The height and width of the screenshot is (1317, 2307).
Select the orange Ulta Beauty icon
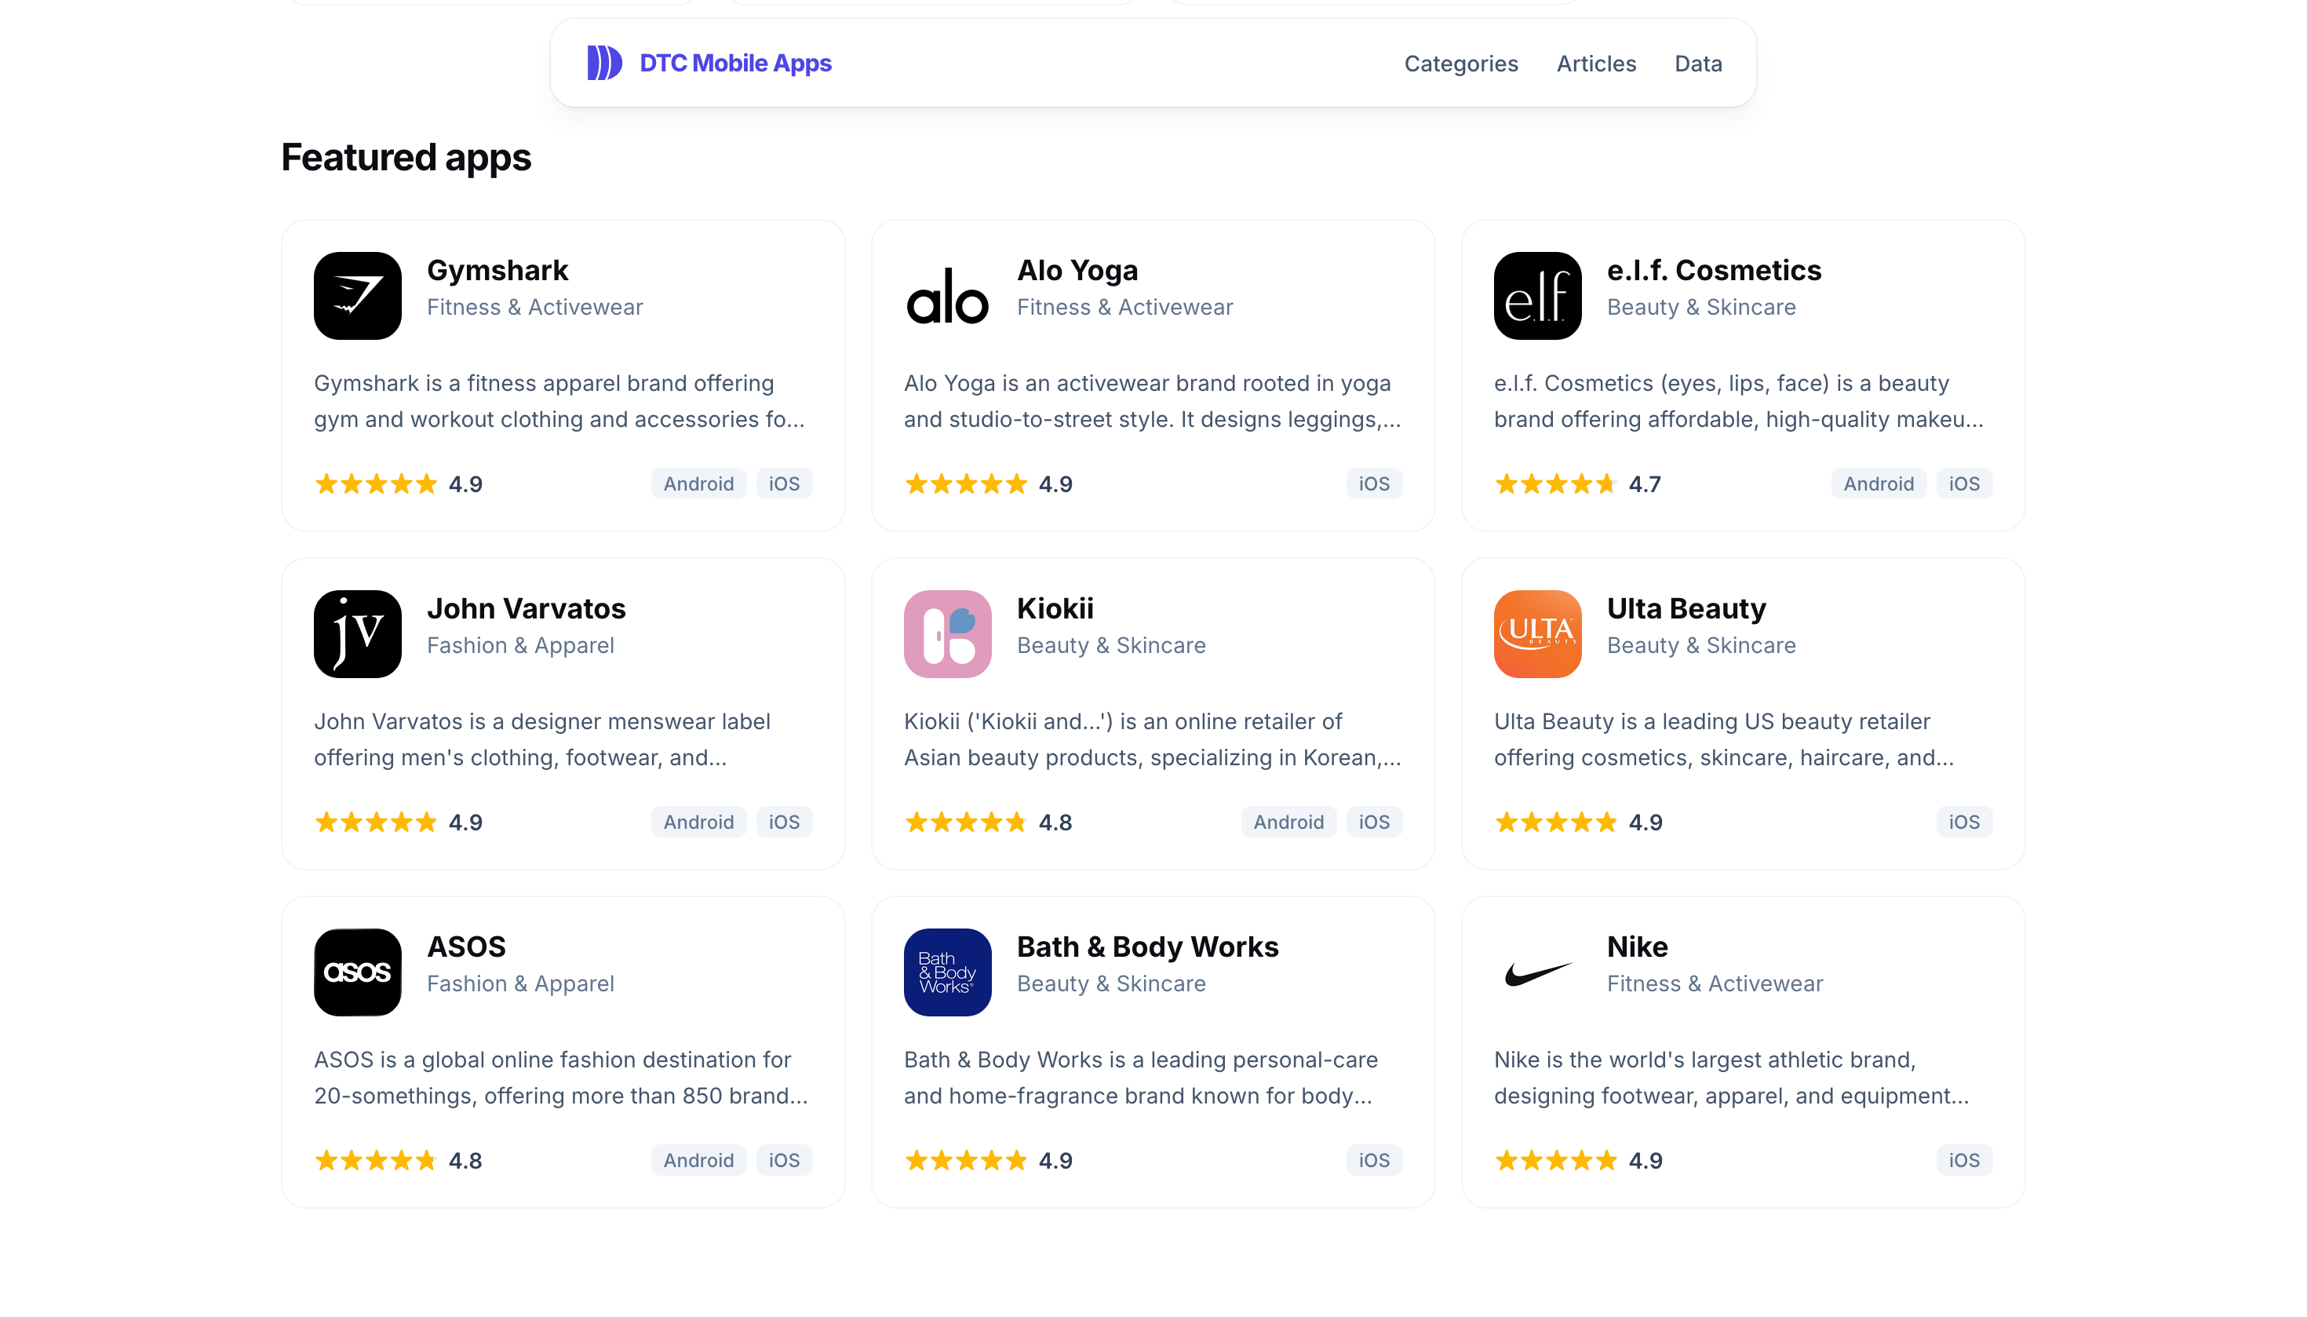coord(1537,634)
